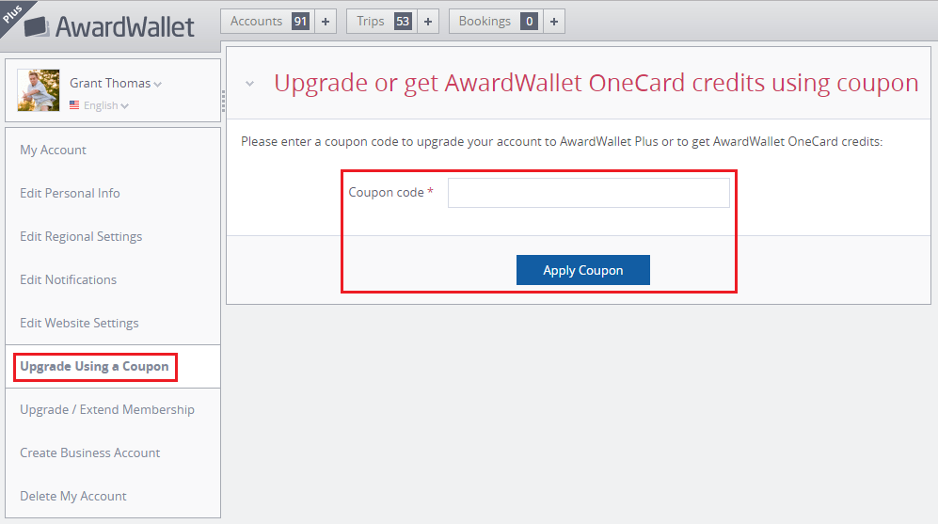Screen dimensions: 938x524
Task: Open the Grant Thomas user dropdown
Action: click(x=115, y=84)
